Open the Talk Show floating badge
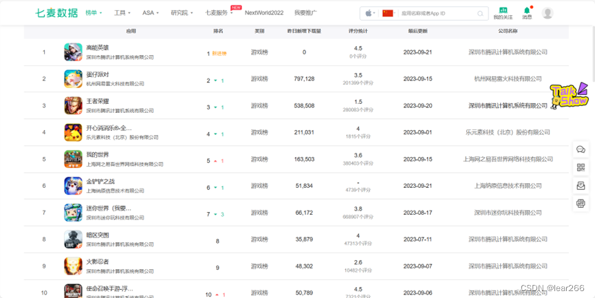595x298 pixels. point(570,96)
